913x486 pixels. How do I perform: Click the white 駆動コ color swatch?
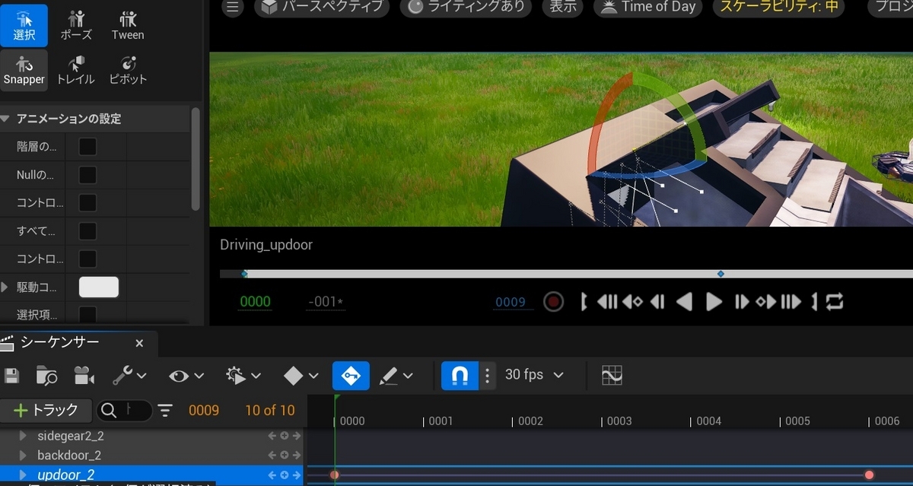click(x=99, y=287)
